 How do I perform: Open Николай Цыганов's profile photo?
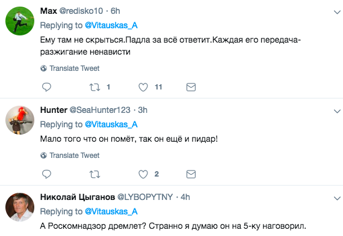pyautogui.click(x=20, y=207)
